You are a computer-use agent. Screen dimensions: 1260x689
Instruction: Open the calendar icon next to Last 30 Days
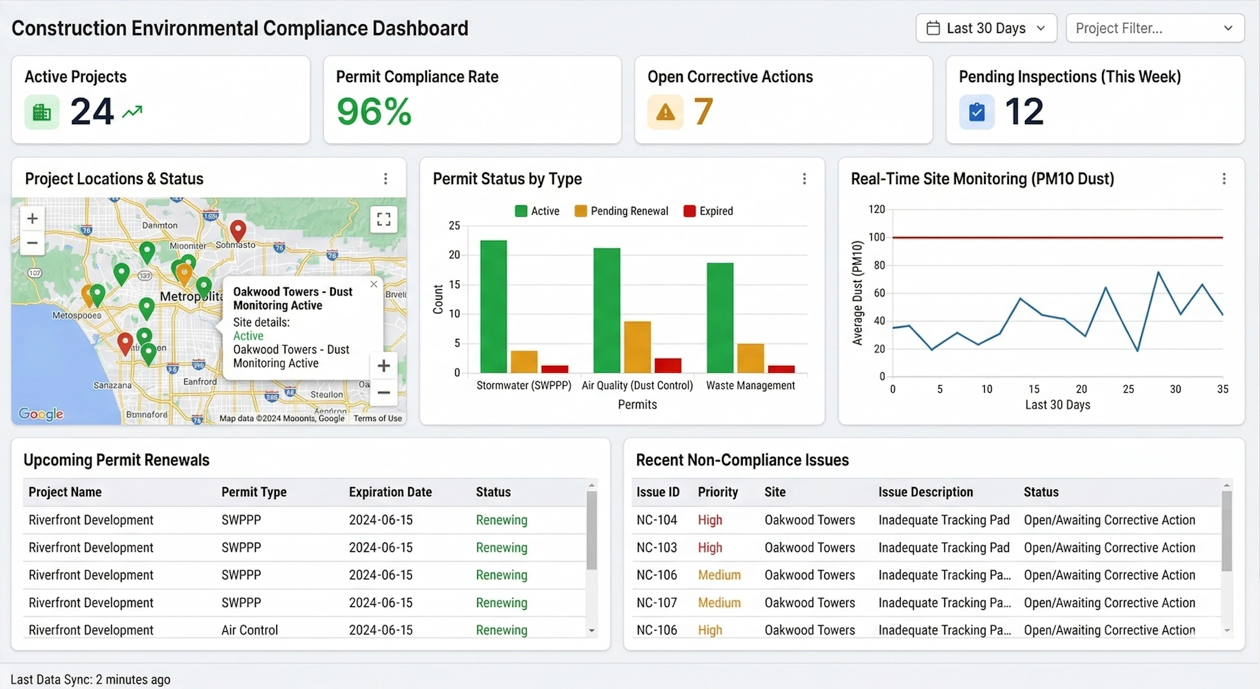tap(933, 28)
